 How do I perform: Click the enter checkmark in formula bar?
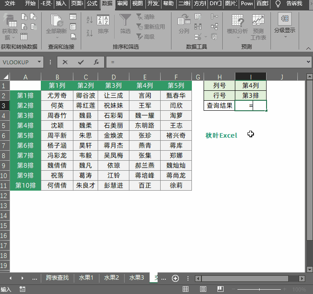(81, 62)
